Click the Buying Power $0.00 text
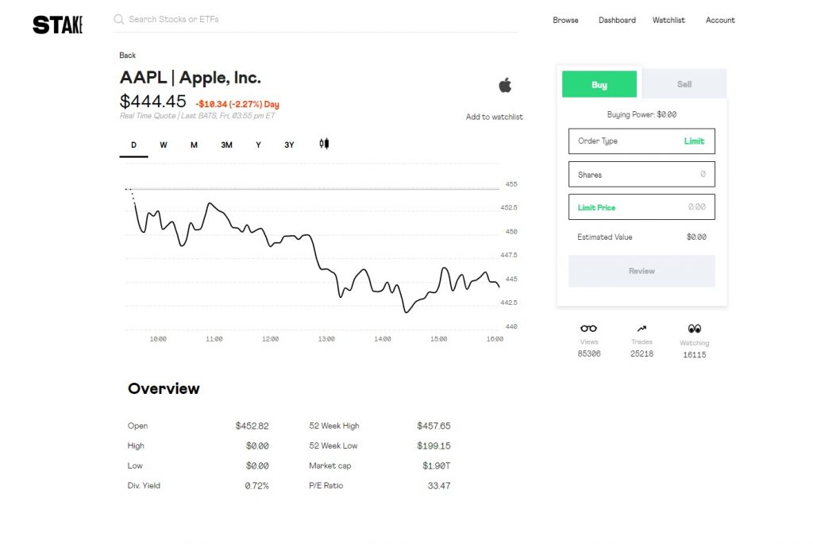813x544 pixels. coord(642,114)
